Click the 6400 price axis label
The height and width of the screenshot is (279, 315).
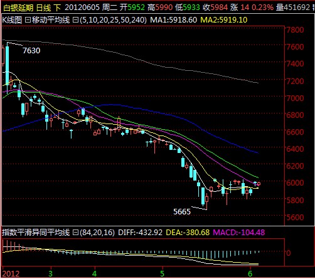click(295, 149)
